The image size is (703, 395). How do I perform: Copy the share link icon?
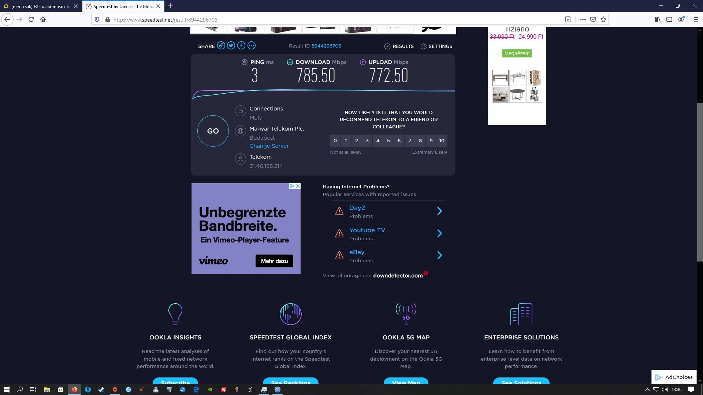(x=221, y=46)
